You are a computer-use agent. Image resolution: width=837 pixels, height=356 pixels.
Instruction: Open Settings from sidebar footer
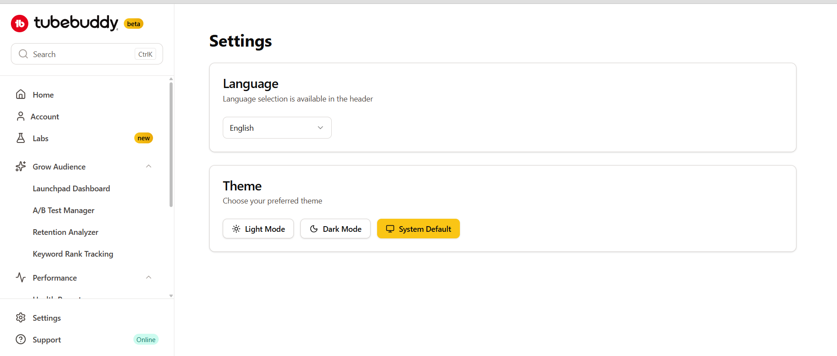click(47, 318)
